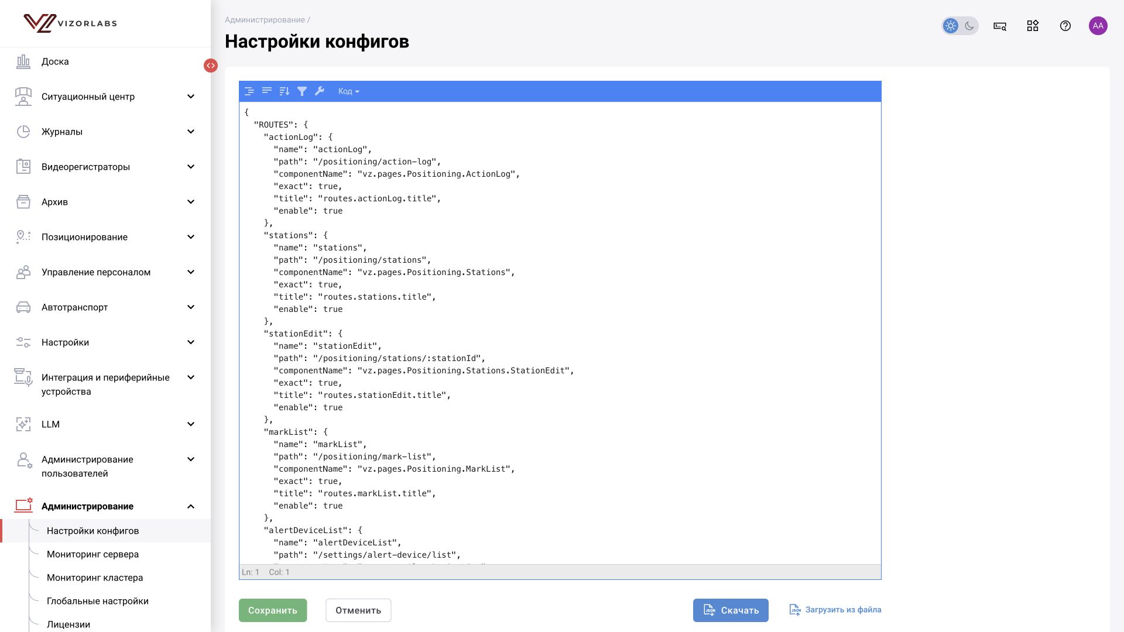Open the keyboard search icon in header
The image size is (1124, 632).
[1000, 26]
